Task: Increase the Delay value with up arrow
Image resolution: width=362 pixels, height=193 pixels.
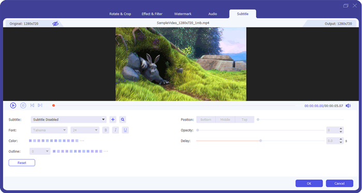Action: 341,139
